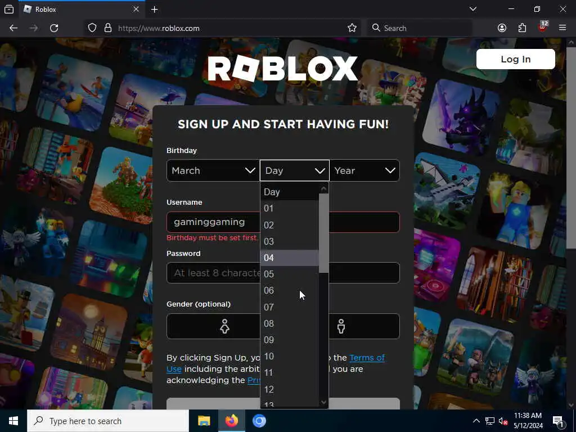Image resolution: width=576 pixels, height=432 pixels.
Task: Click the taskbar search box
Action: click(x=107, y=421)
